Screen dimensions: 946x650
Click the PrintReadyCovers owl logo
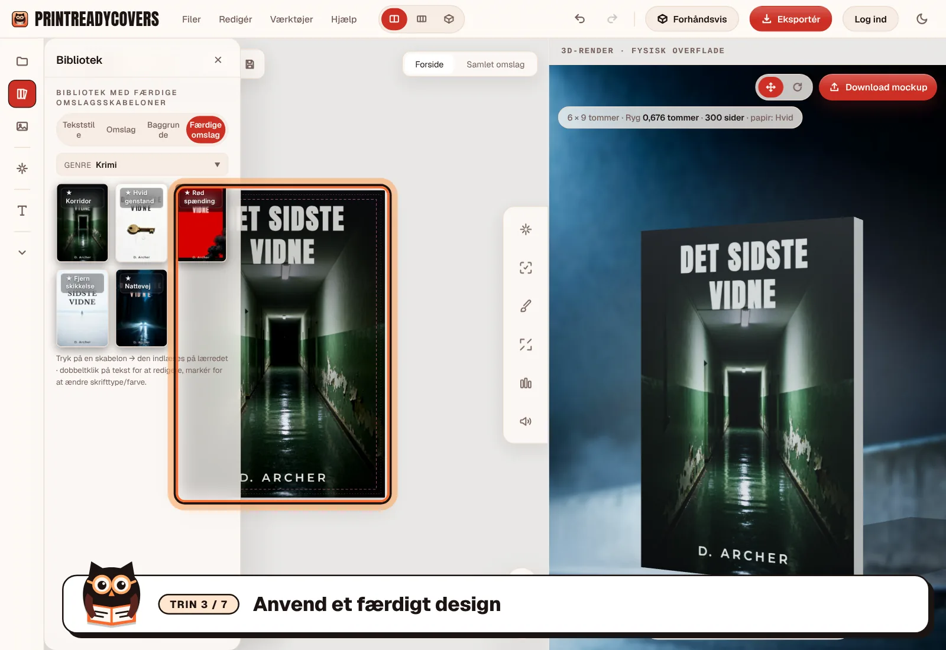(20, 19)
